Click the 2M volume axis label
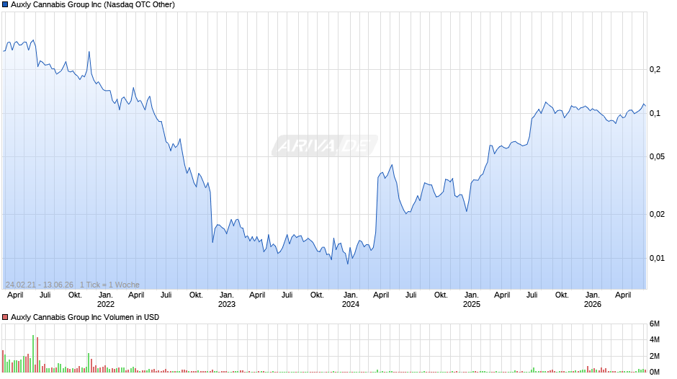 tap(655, 356)
